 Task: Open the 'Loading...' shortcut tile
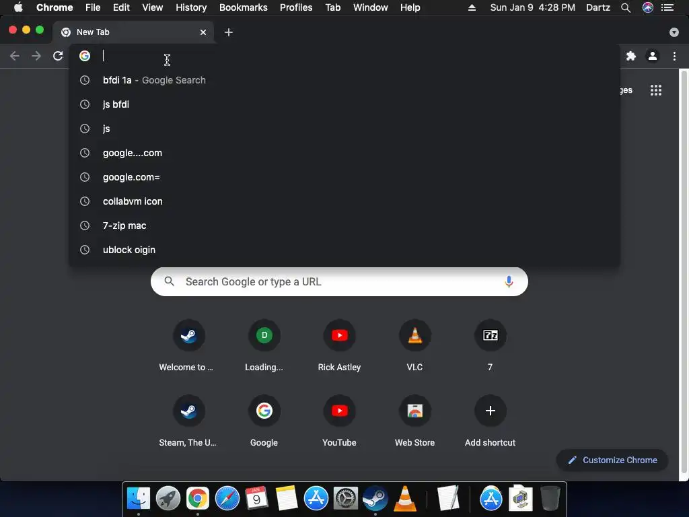[264, 345]
